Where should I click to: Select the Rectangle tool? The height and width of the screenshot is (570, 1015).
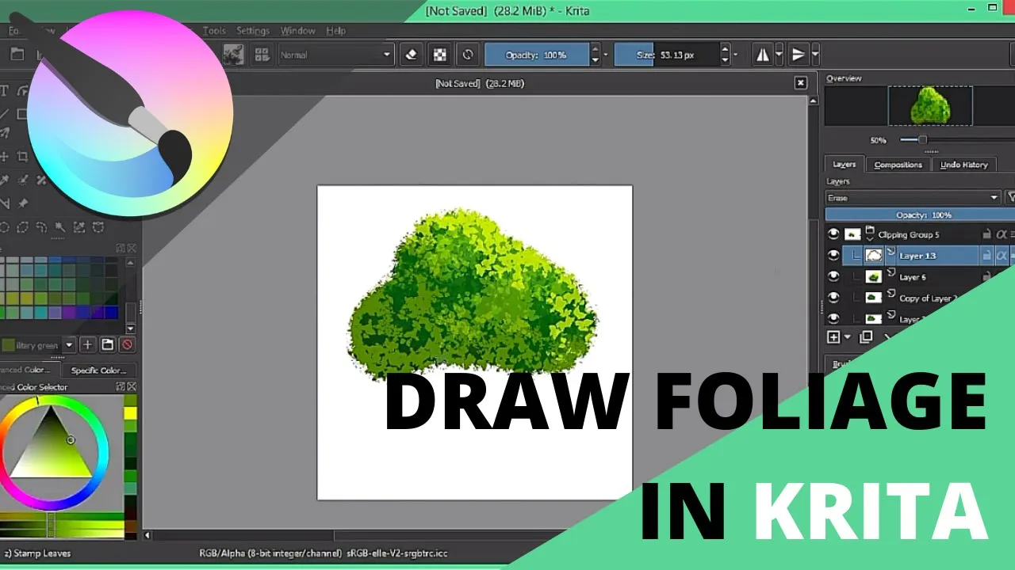22,114
